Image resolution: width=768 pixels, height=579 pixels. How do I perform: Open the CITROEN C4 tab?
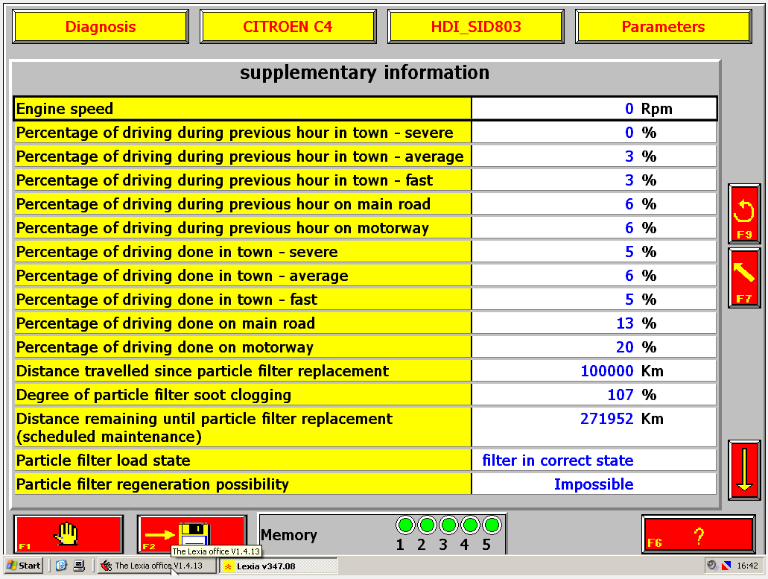coord(288,26)
